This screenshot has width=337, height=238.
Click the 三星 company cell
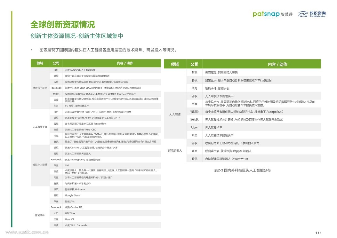click(x=56, y=219)
